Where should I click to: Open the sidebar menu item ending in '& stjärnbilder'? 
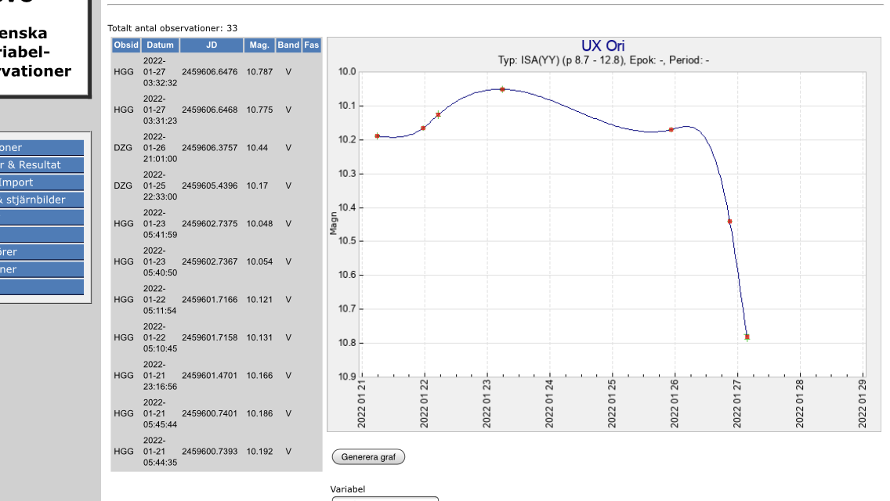pyautogui.click(x=42, y=200)
